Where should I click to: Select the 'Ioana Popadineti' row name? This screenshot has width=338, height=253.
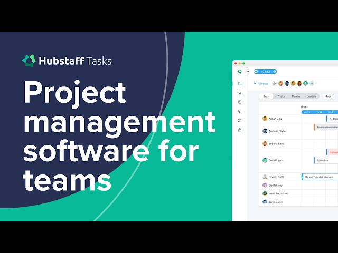tap(278, 193)
